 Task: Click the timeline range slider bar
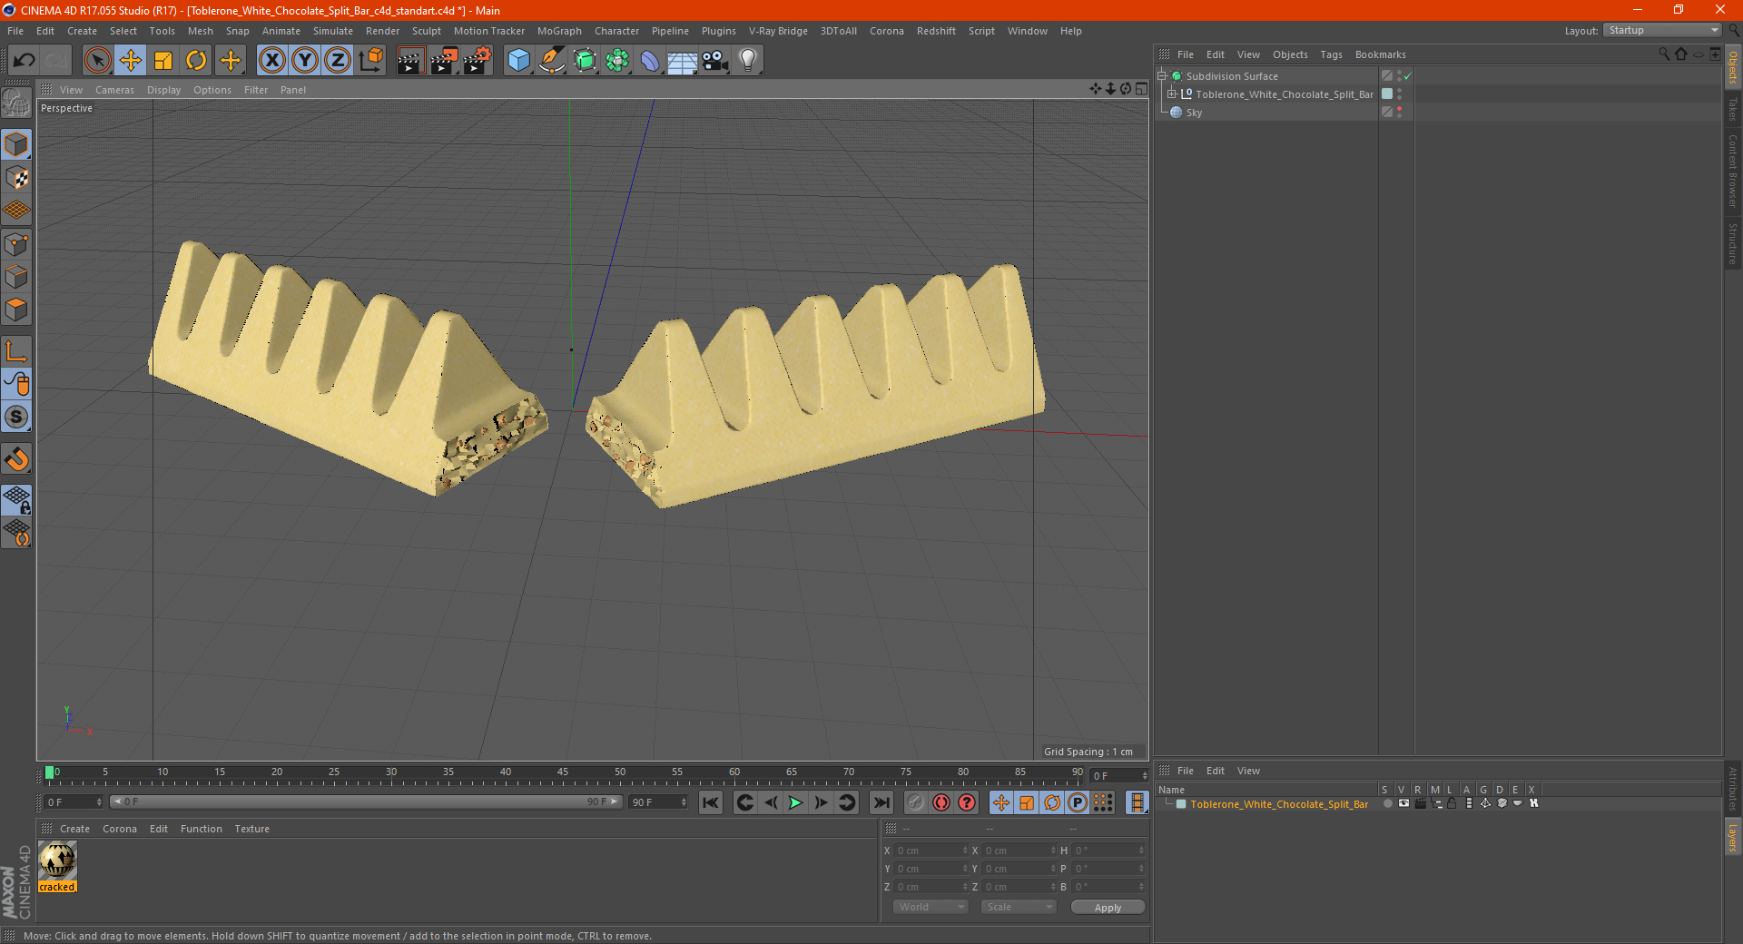tap(365, 801)
